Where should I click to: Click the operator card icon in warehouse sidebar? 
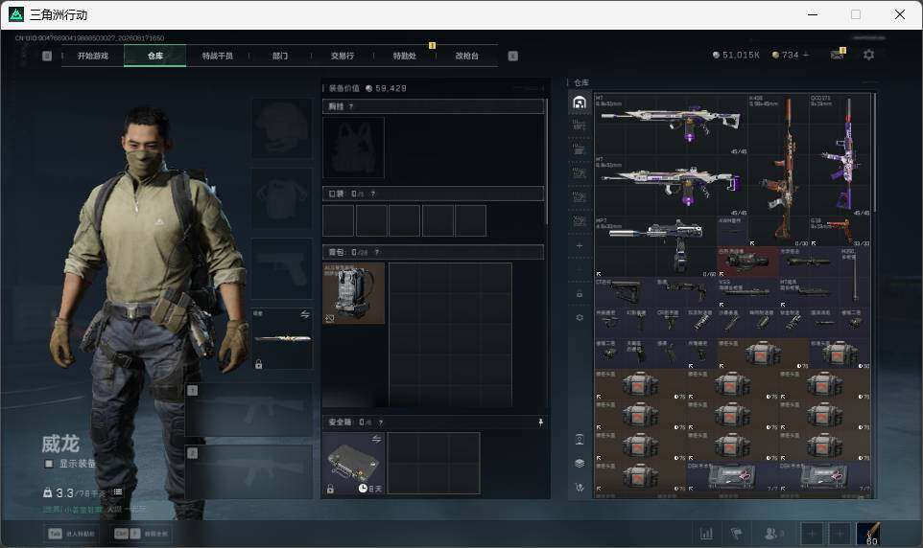580,439
